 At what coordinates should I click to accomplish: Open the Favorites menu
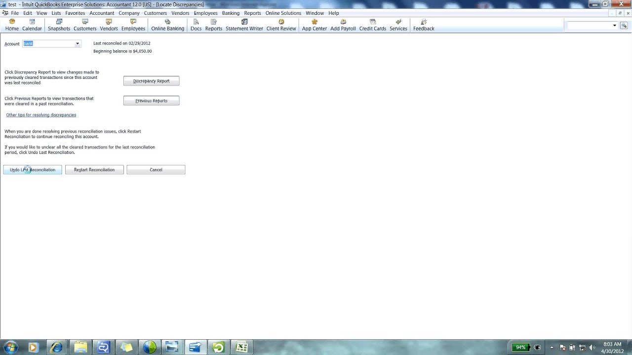(75, 13)
